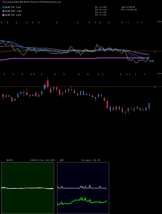
Task: Click the 'Pre L: 1.36' value
Action: pyautogui.click(x=101, y=12)
